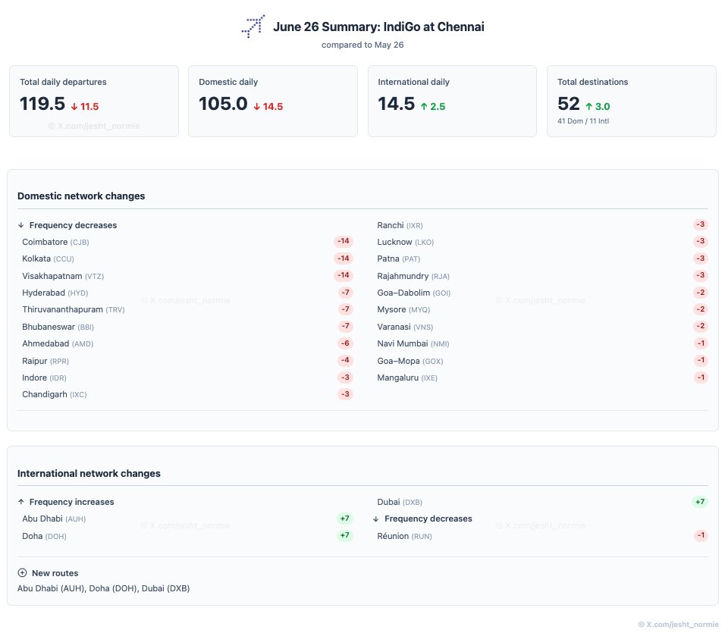The width and height of the screenshot is (728, 633).
Task: Select the Hyderabad (HYD) row label
Action: 55,293
